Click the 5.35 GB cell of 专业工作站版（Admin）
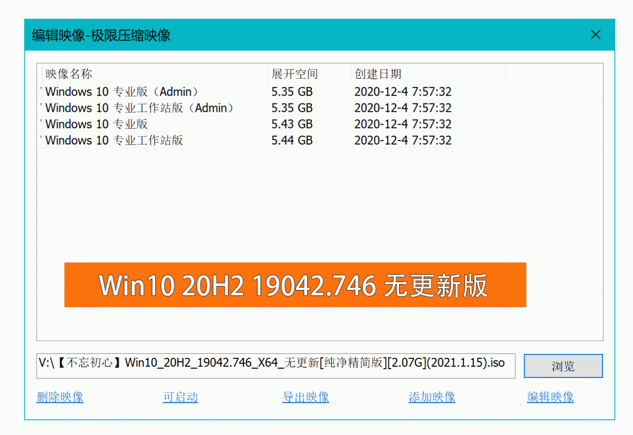This screenshot has height=435, width=633. pos(292,108)
